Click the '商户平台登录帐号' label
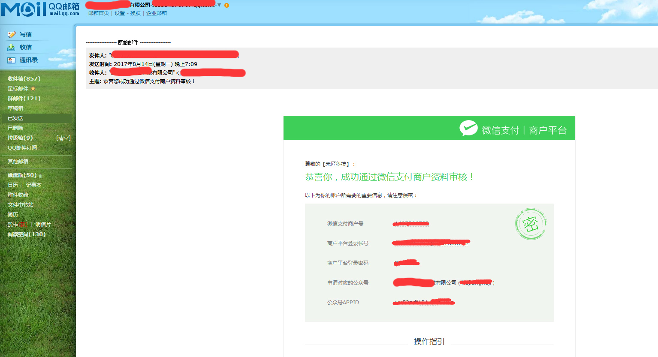Screen dimensions: 658x357 [x=348, y=243]
